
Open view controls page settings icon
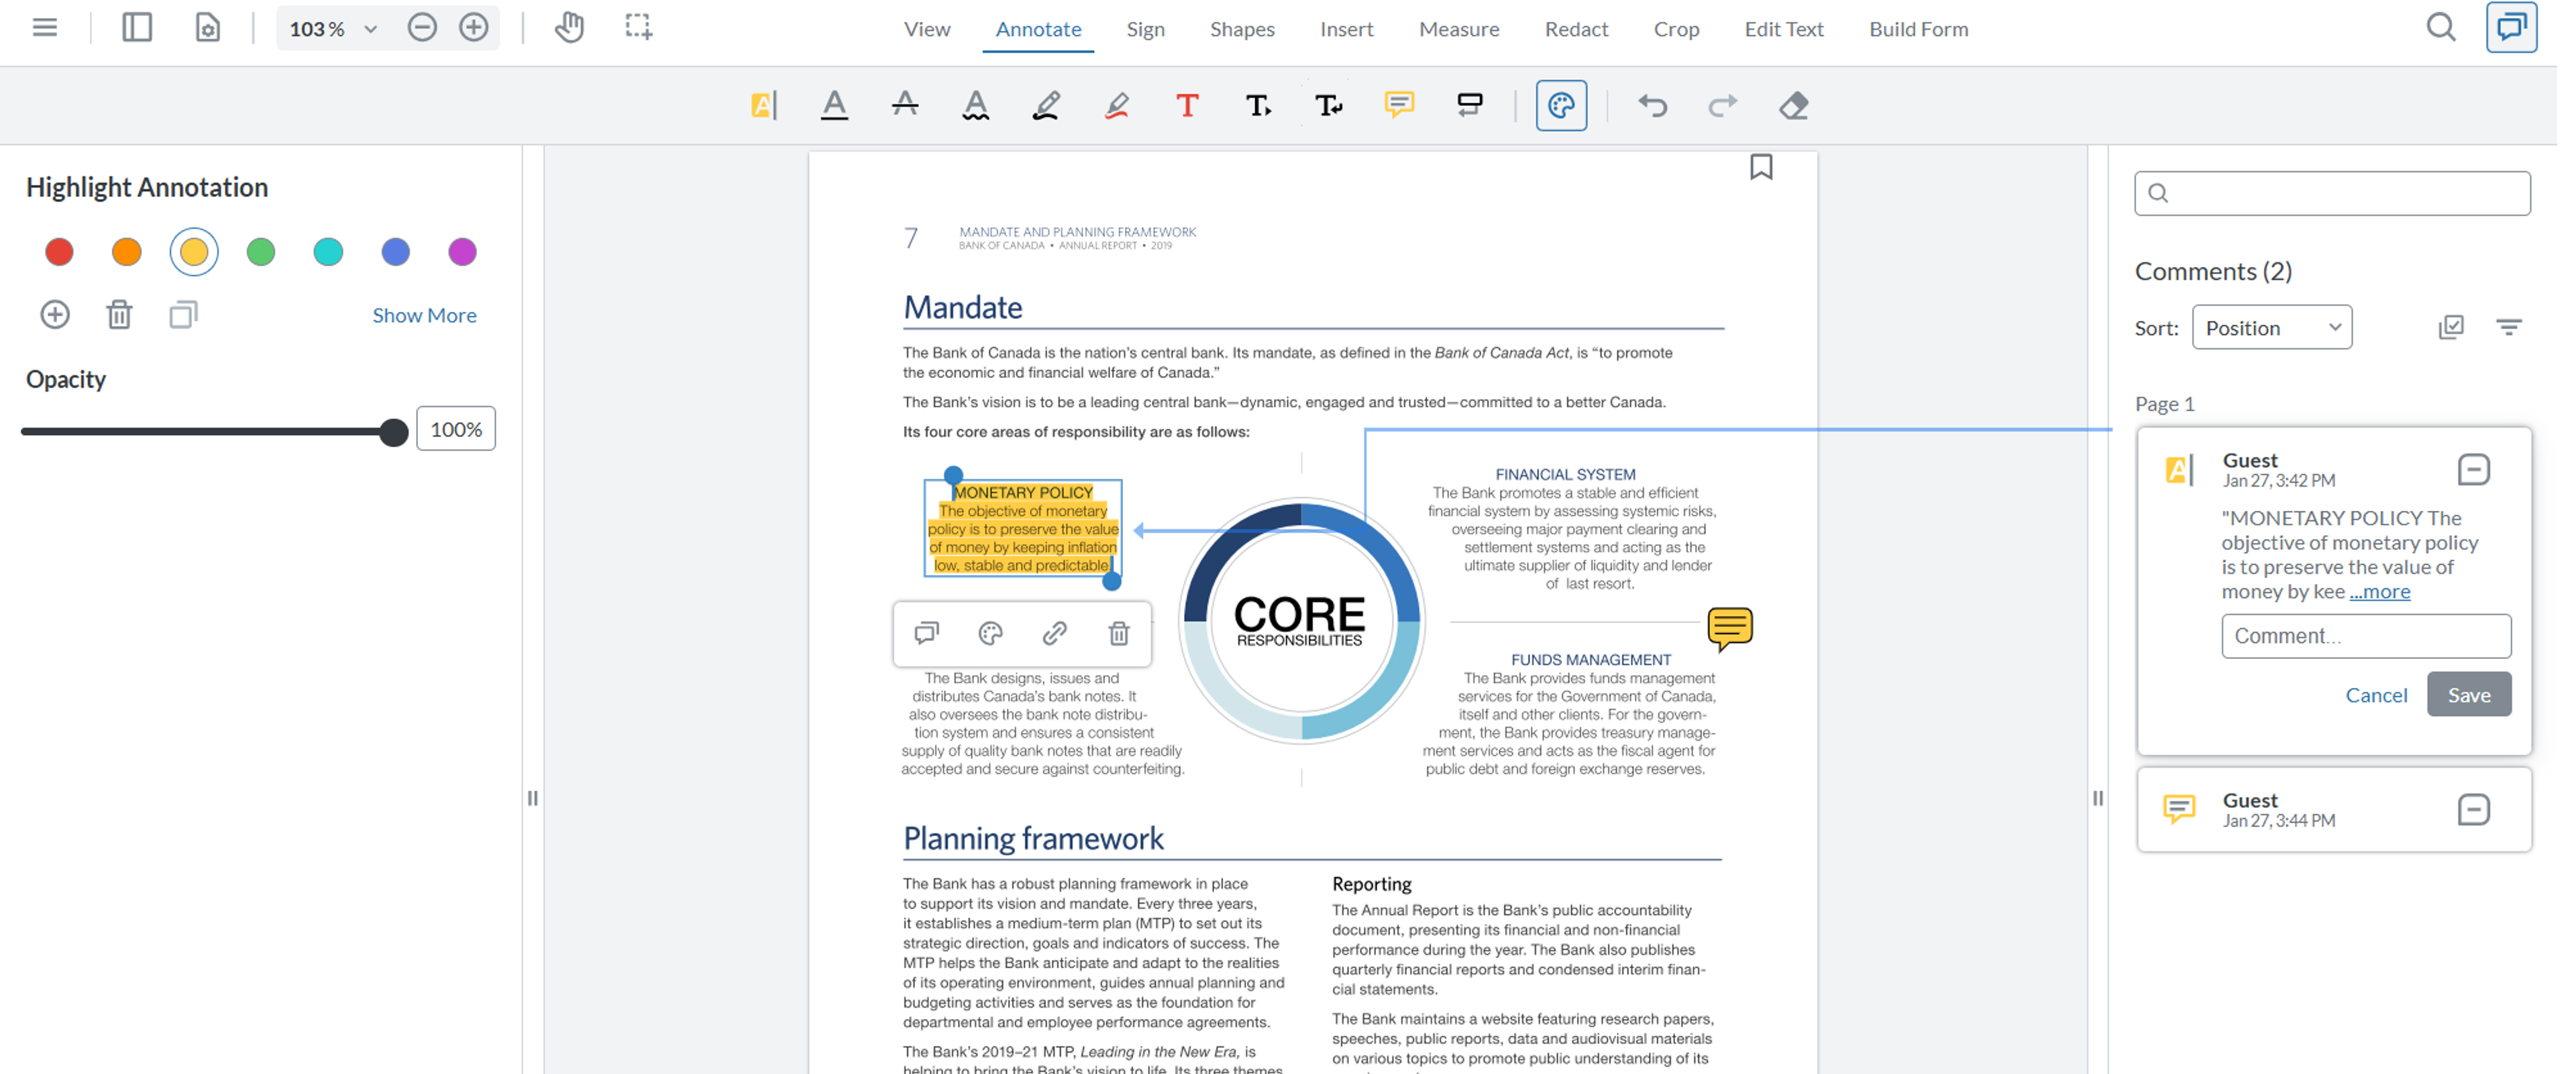[x=207, y=28]
